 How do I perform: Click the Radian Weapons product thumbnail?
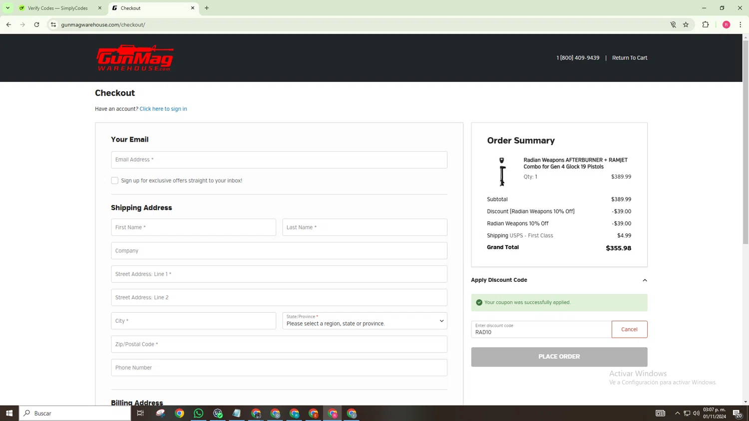pyautogui.click(x=502, y=172)
